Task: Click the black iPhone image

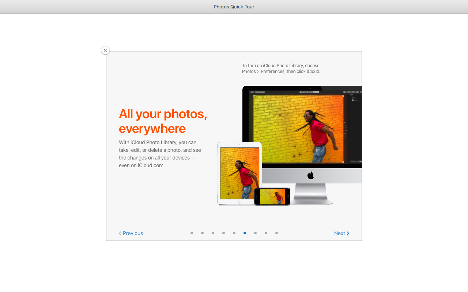Action: 272,196
